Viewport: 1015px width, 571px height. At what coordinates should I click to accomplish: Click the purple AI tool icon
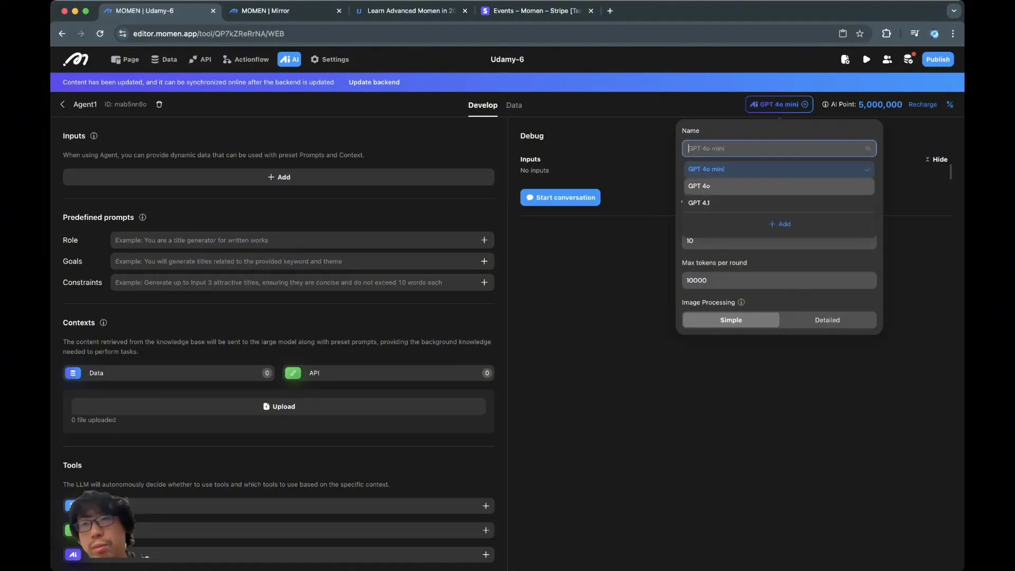(x=73, y=555)
